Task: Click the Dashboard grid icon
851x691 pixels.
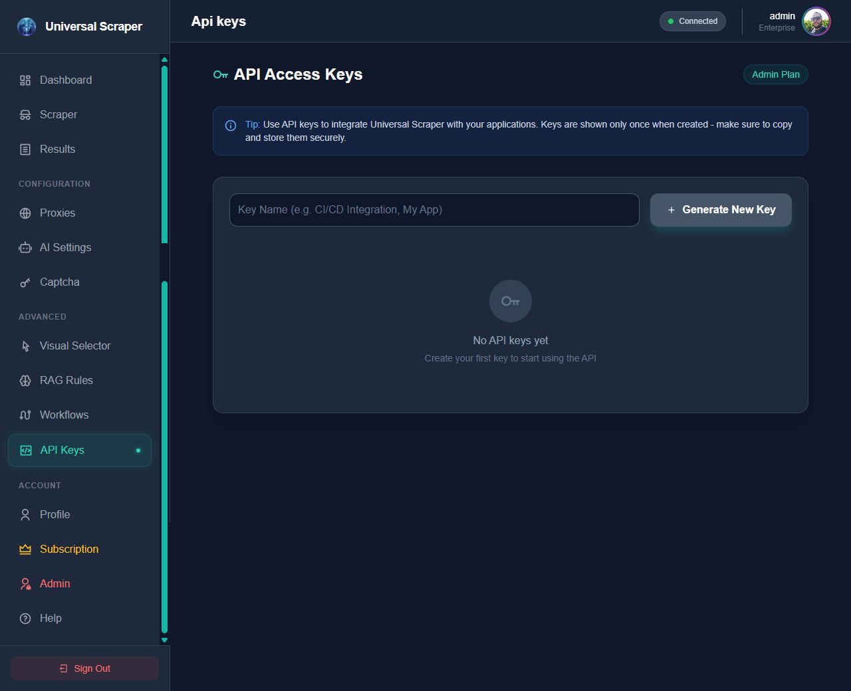Action: [x=25, y=80]
